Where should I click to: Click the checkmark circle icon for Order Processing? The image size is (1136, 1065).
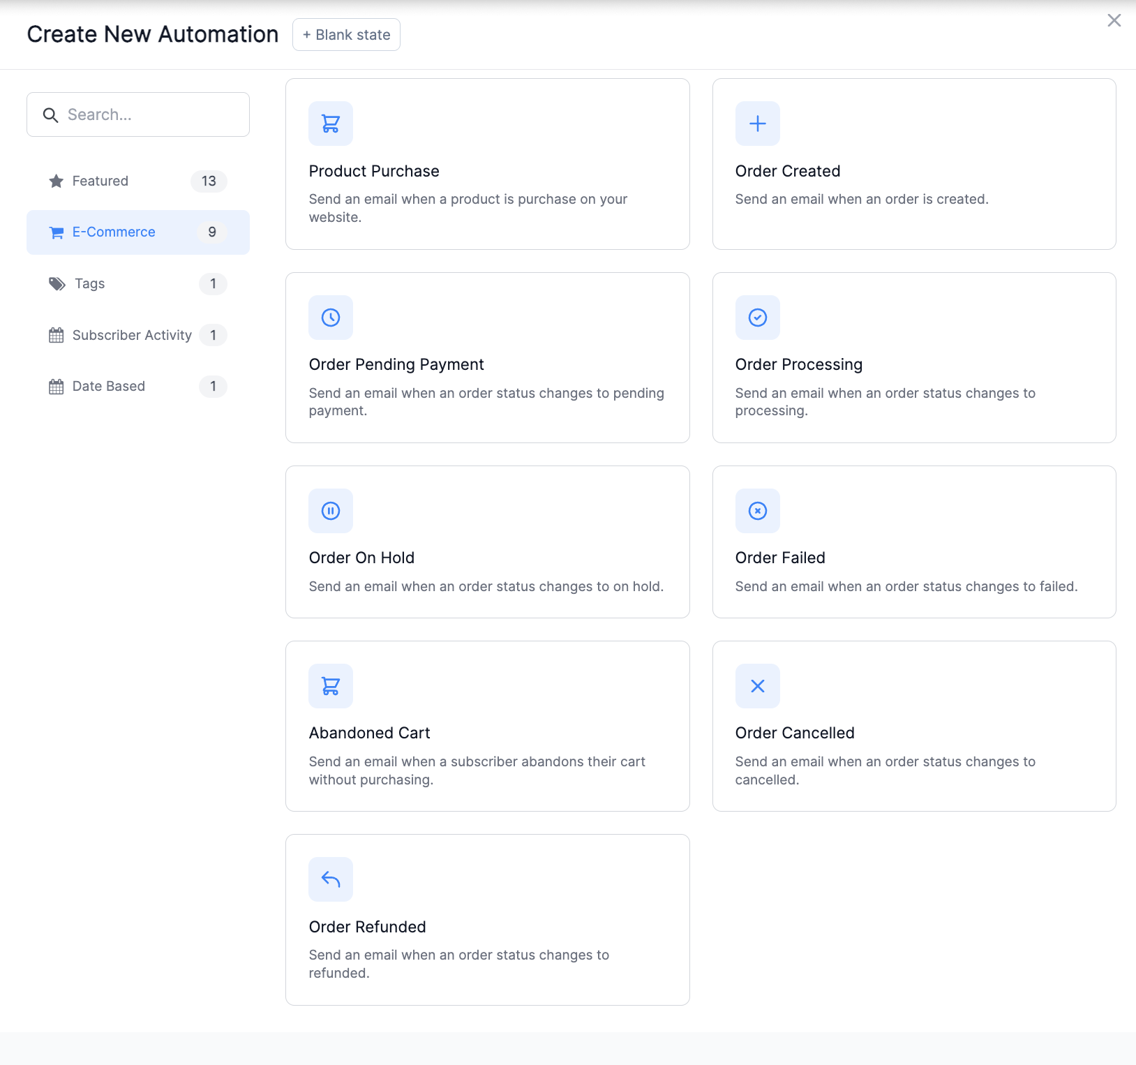click(757, 318)
